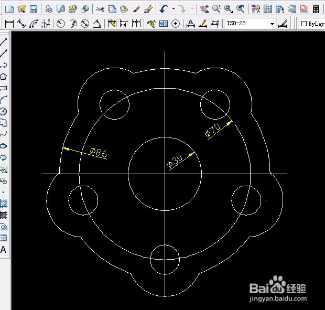Screen dimensions: 325x310
Task: Open the Properties palette icon
Action: (256, 9)
